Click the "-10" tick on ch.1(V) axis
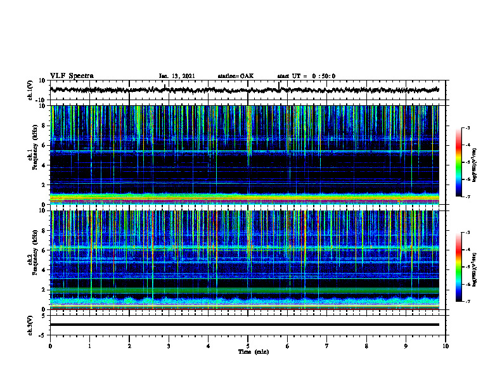This screenshot has height=388, width=502. point(41,100)
